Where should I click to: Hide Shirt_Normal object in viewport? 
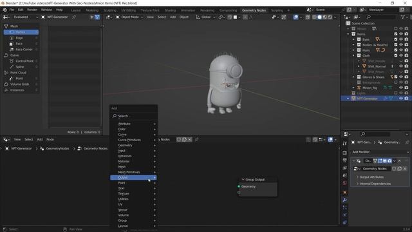(x=401, y=66)
